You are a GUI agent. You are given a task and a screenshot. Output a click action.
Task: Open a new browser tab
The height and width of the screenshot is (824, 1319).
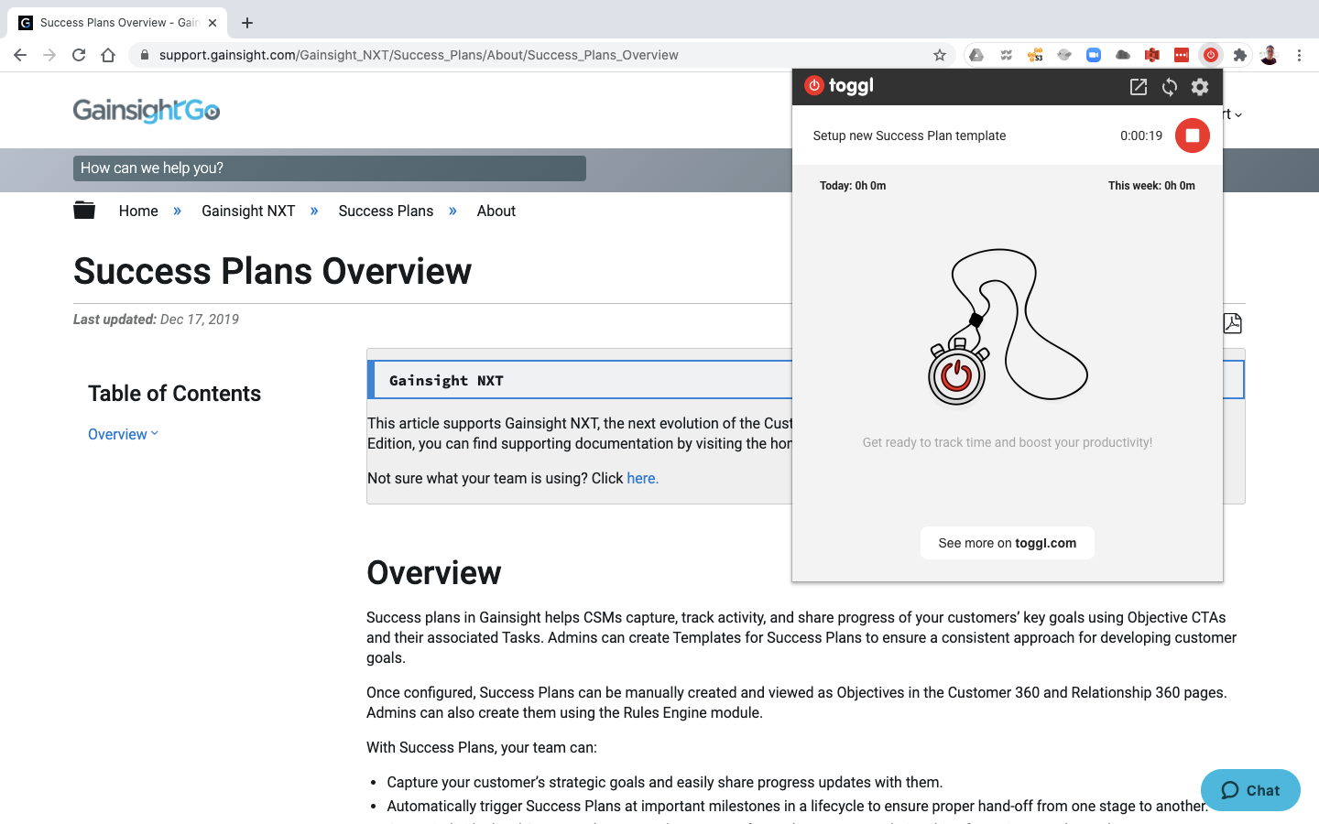[x=247, y=23]
